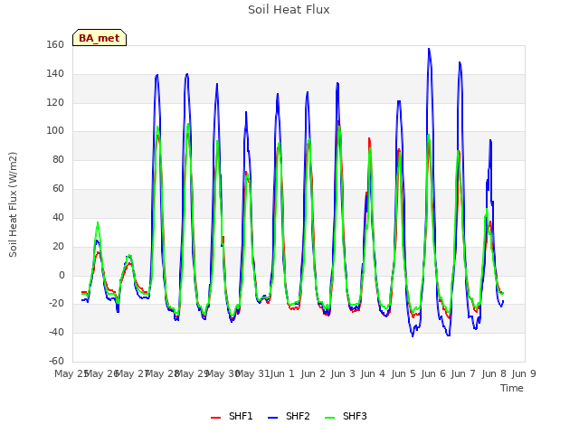Click the Jun 7 x-axis label

[x=463, y=373]
